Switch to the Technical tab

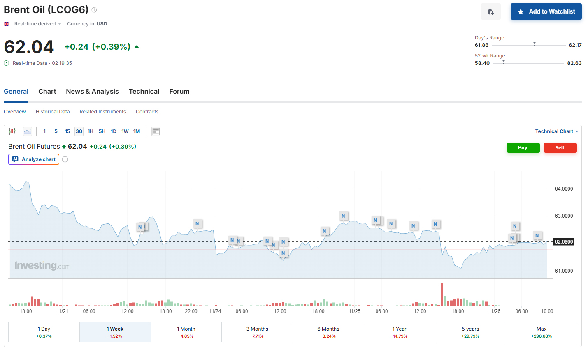pyautogui.click(x=144, y=92)
